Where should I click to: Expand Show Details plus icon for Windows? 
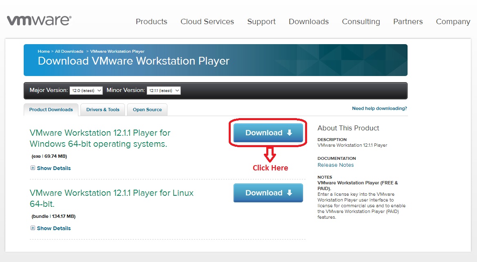(33, 168)
